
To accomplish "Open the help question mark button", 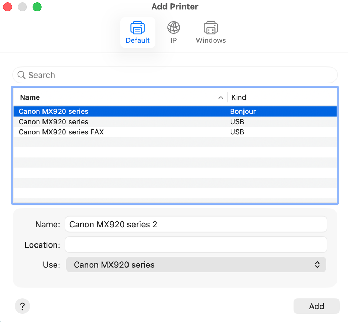I will coord(22,306).
